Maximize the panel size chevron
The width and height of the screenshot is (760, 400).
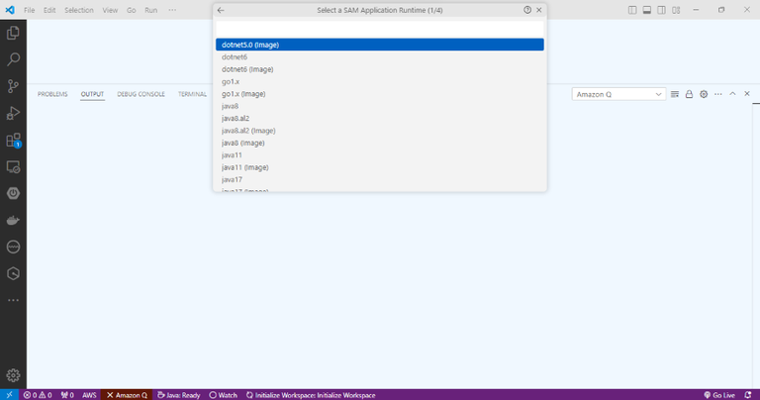732,94
